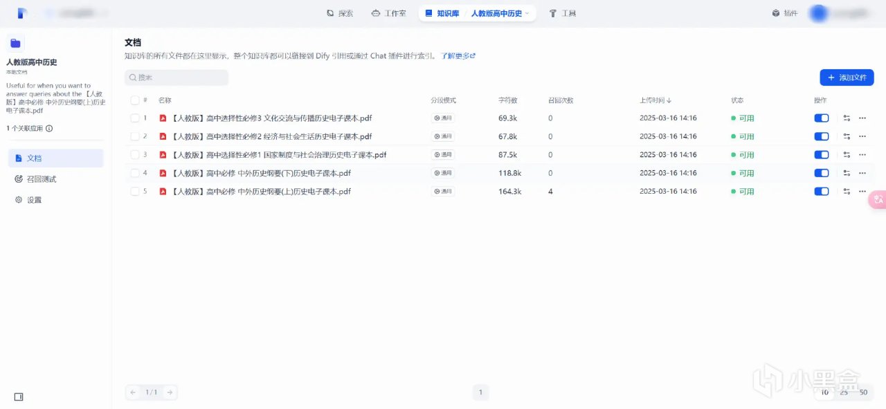Open segment settings icon for 经济与社会生活
This screenshot has height=409, width=886.
pyautogui.click(x=847, y=136)
